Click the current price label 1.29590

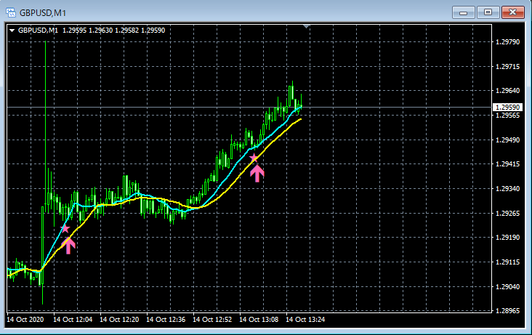(x=507, y=108)
